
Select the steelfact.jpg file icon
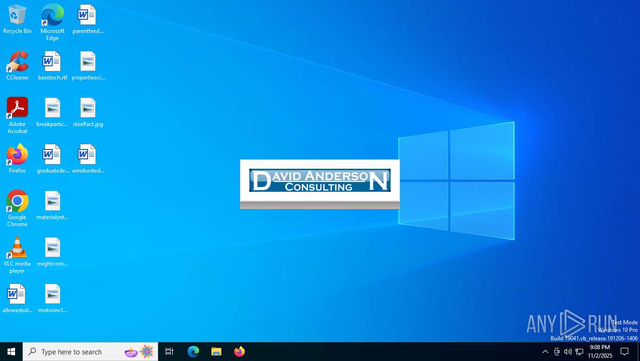click(88, 112)
